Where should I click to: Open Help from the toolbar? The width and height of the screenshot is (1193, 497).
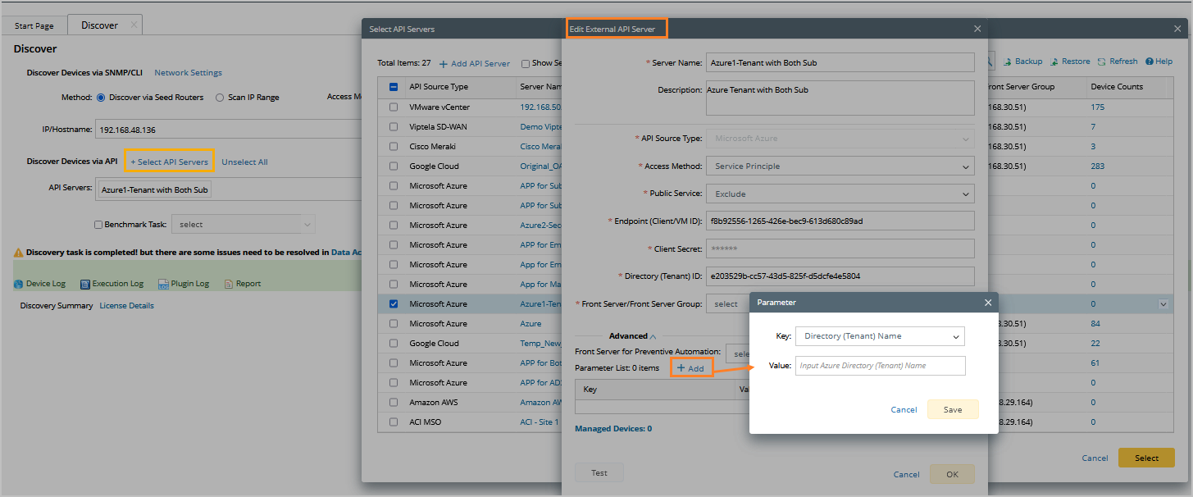(1150, 62)
